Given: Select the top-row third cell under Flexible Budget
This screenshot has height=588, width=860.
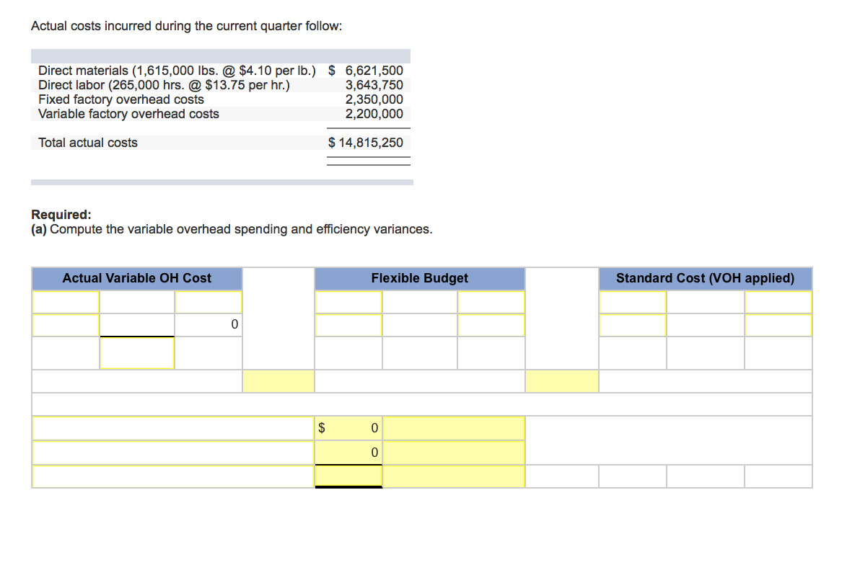Looking at the screenshot, I should pos(491,302).
